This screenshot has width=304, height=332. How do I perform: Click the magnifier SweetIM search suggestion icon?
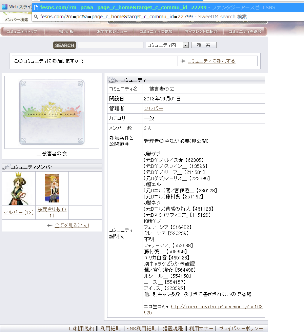click(x=36, y=17)
